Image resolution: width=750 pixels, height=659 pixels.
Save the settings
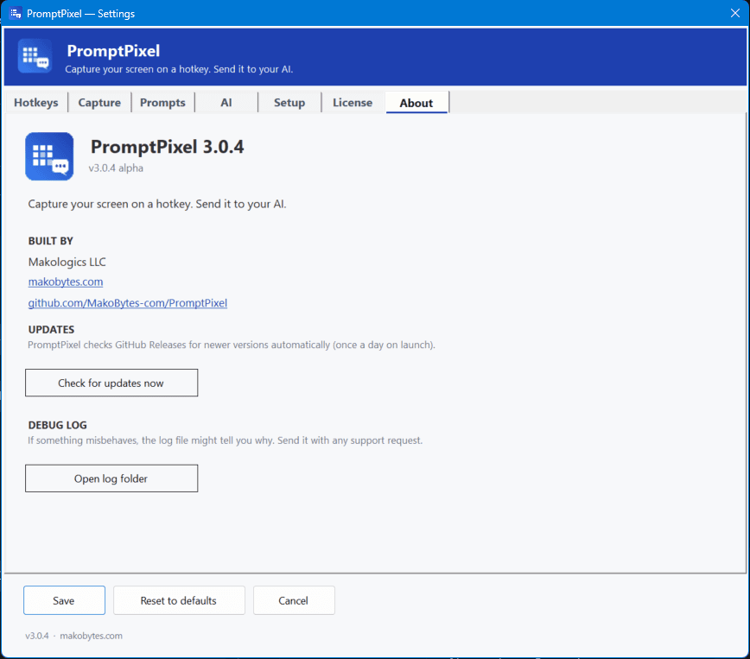64,600
